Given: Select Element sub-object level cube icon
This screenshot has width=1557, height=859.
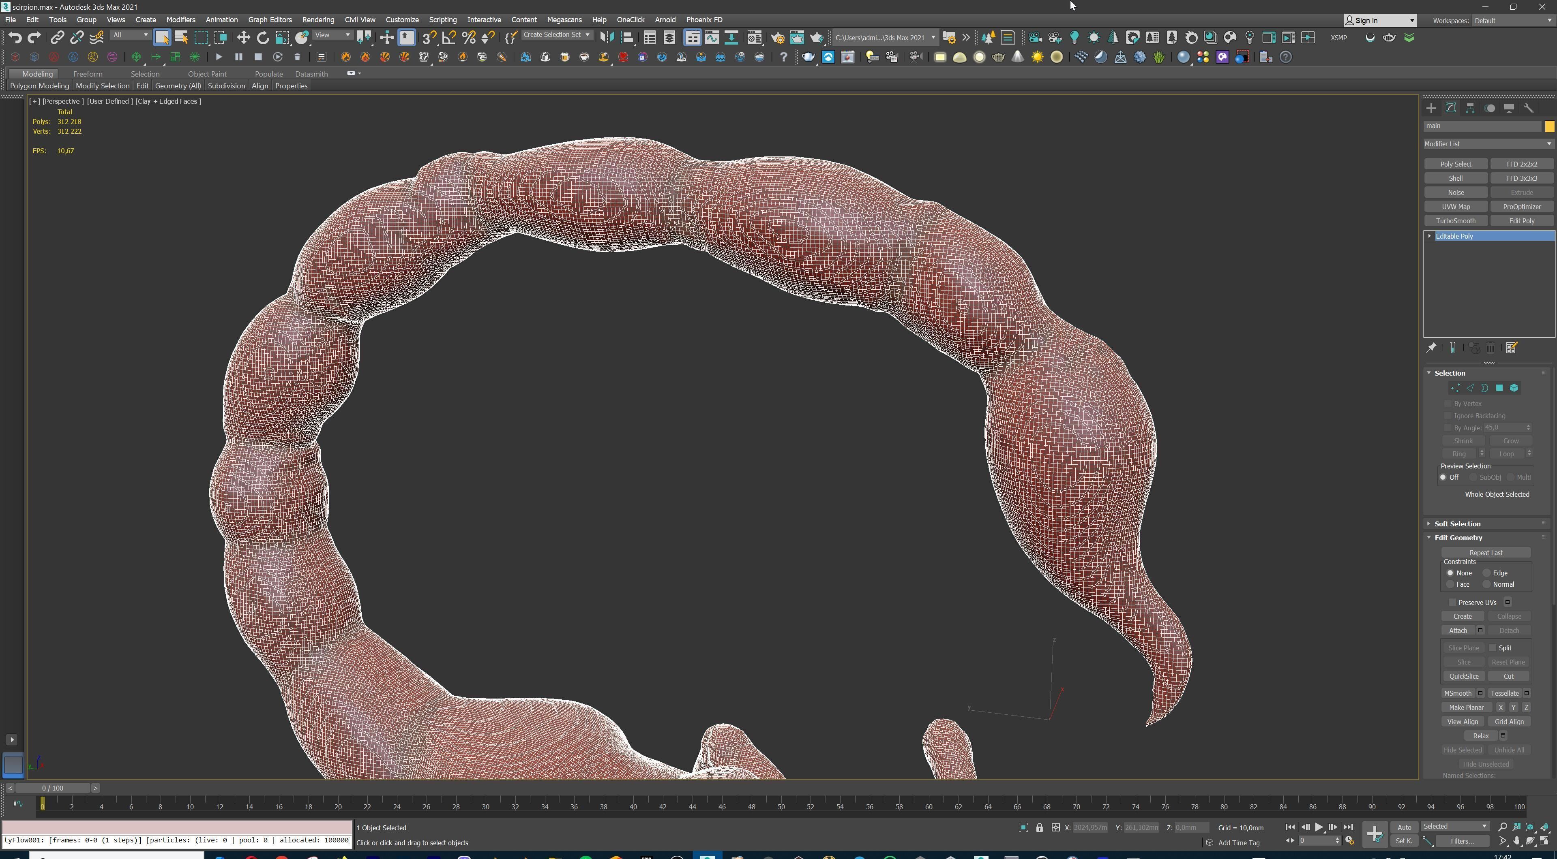Looking at the screenshot, I should tap(1514, 389).
